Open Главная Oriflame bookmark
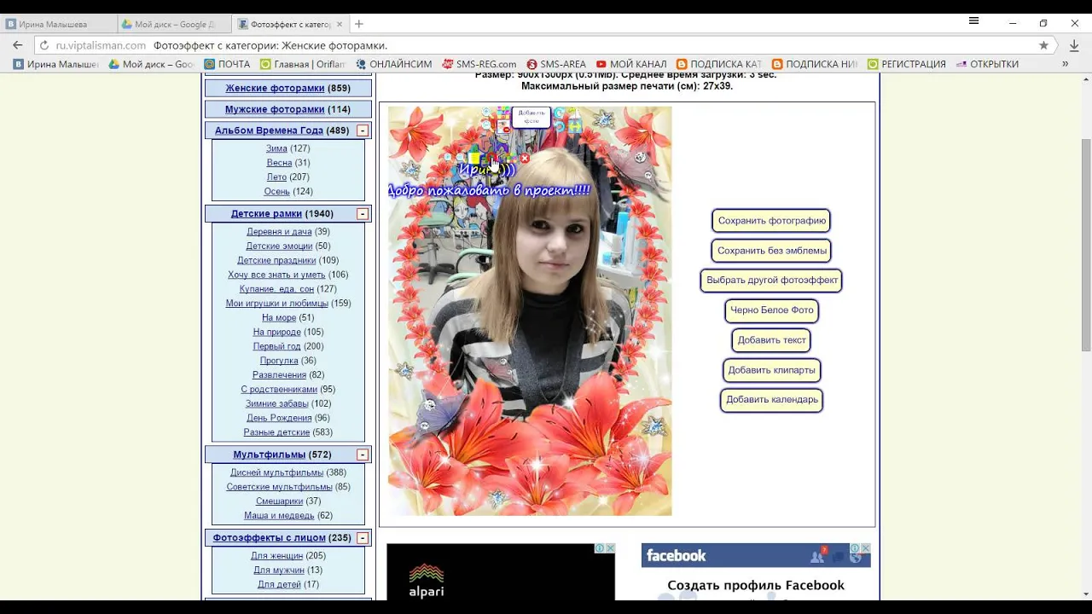The height and width of the screenshot is (614, 1092). (302, 64)
